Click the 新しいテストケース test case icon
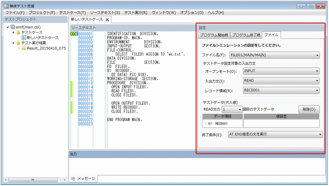 24,37
